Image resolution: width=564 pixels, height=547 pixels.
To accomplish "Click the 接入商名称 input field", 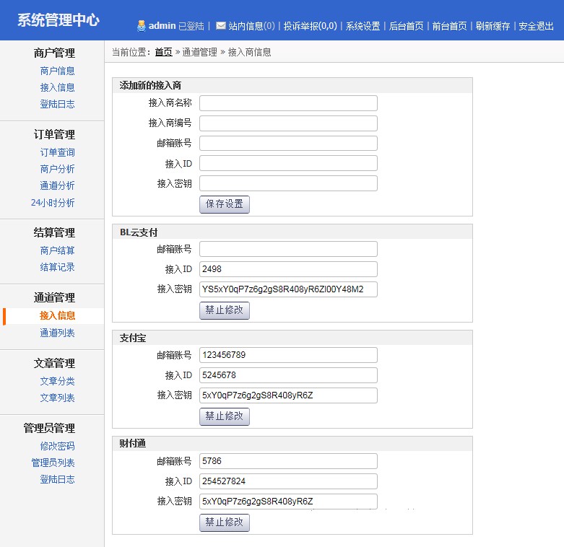I will click(288, 103).
